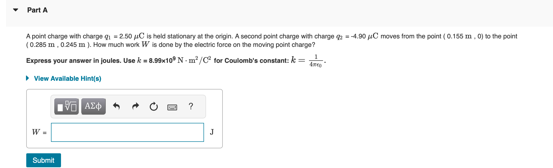This screenshot has height=168, width=553.
Task: Click the W = label
Action: [39, 132]
